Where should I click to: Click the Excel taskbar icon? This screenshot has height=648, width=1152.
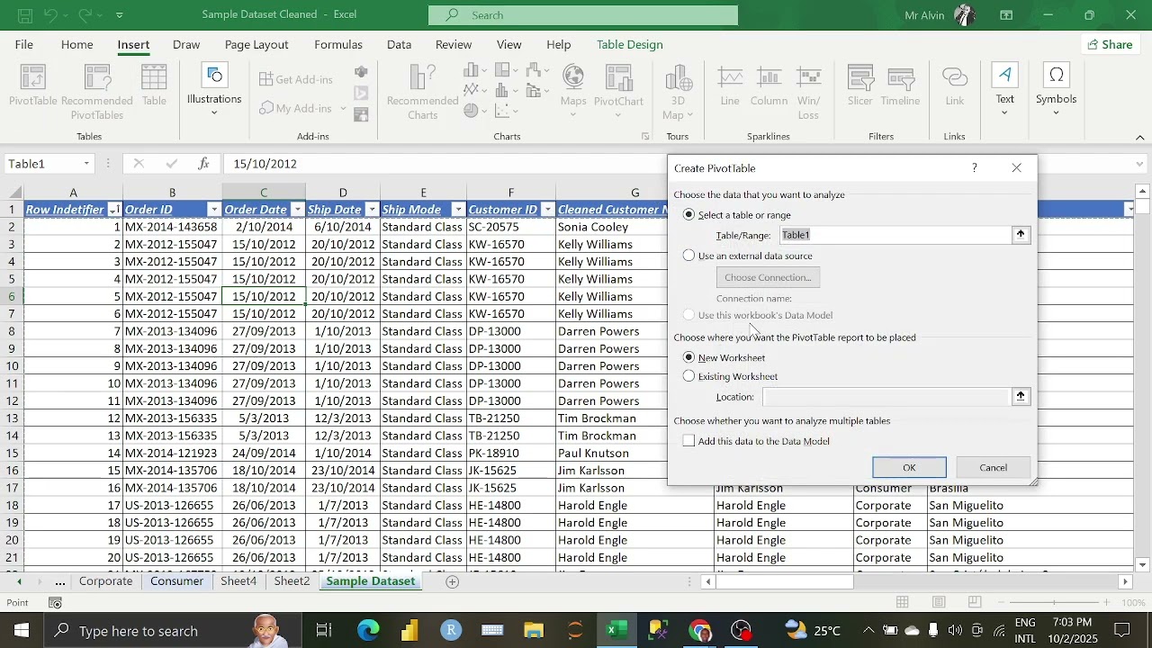[x=616, y=630]
